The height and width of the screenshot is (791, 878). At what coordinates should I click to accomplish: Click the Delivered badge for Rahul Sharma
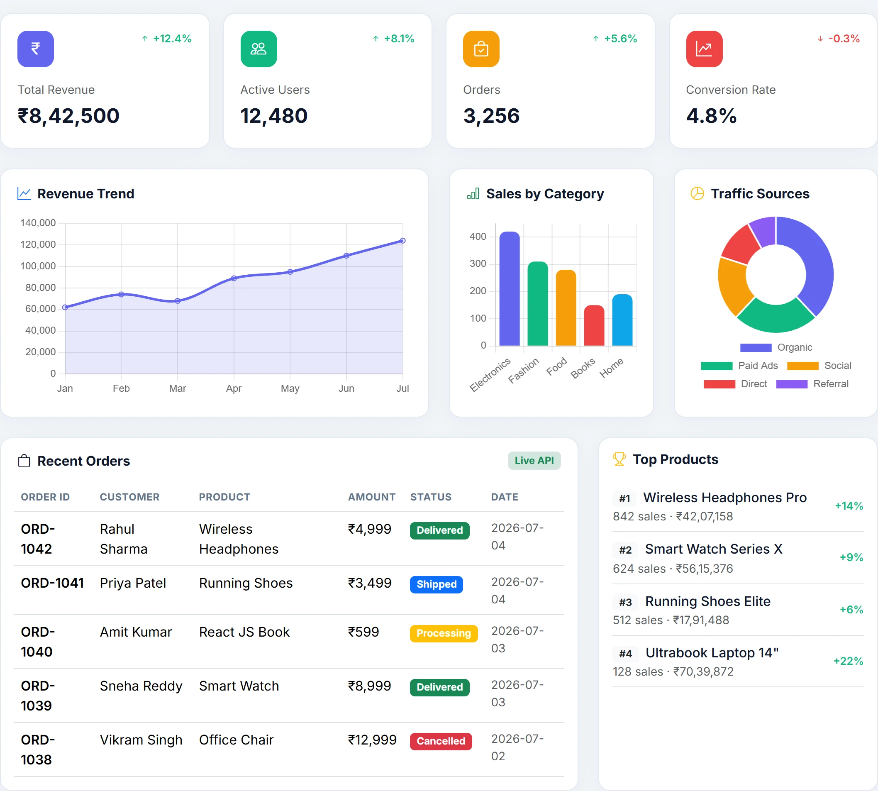[x=440, y=530]
